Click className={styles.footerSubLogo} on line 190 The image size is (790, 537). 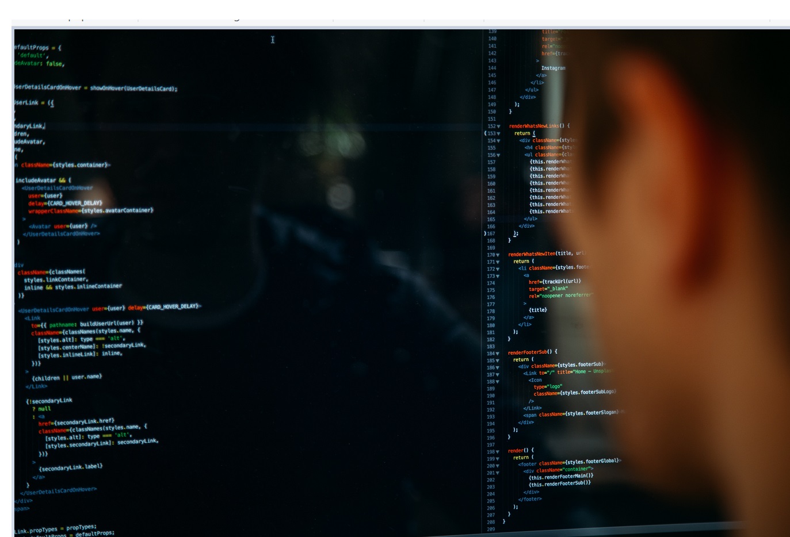pos(574,393)
